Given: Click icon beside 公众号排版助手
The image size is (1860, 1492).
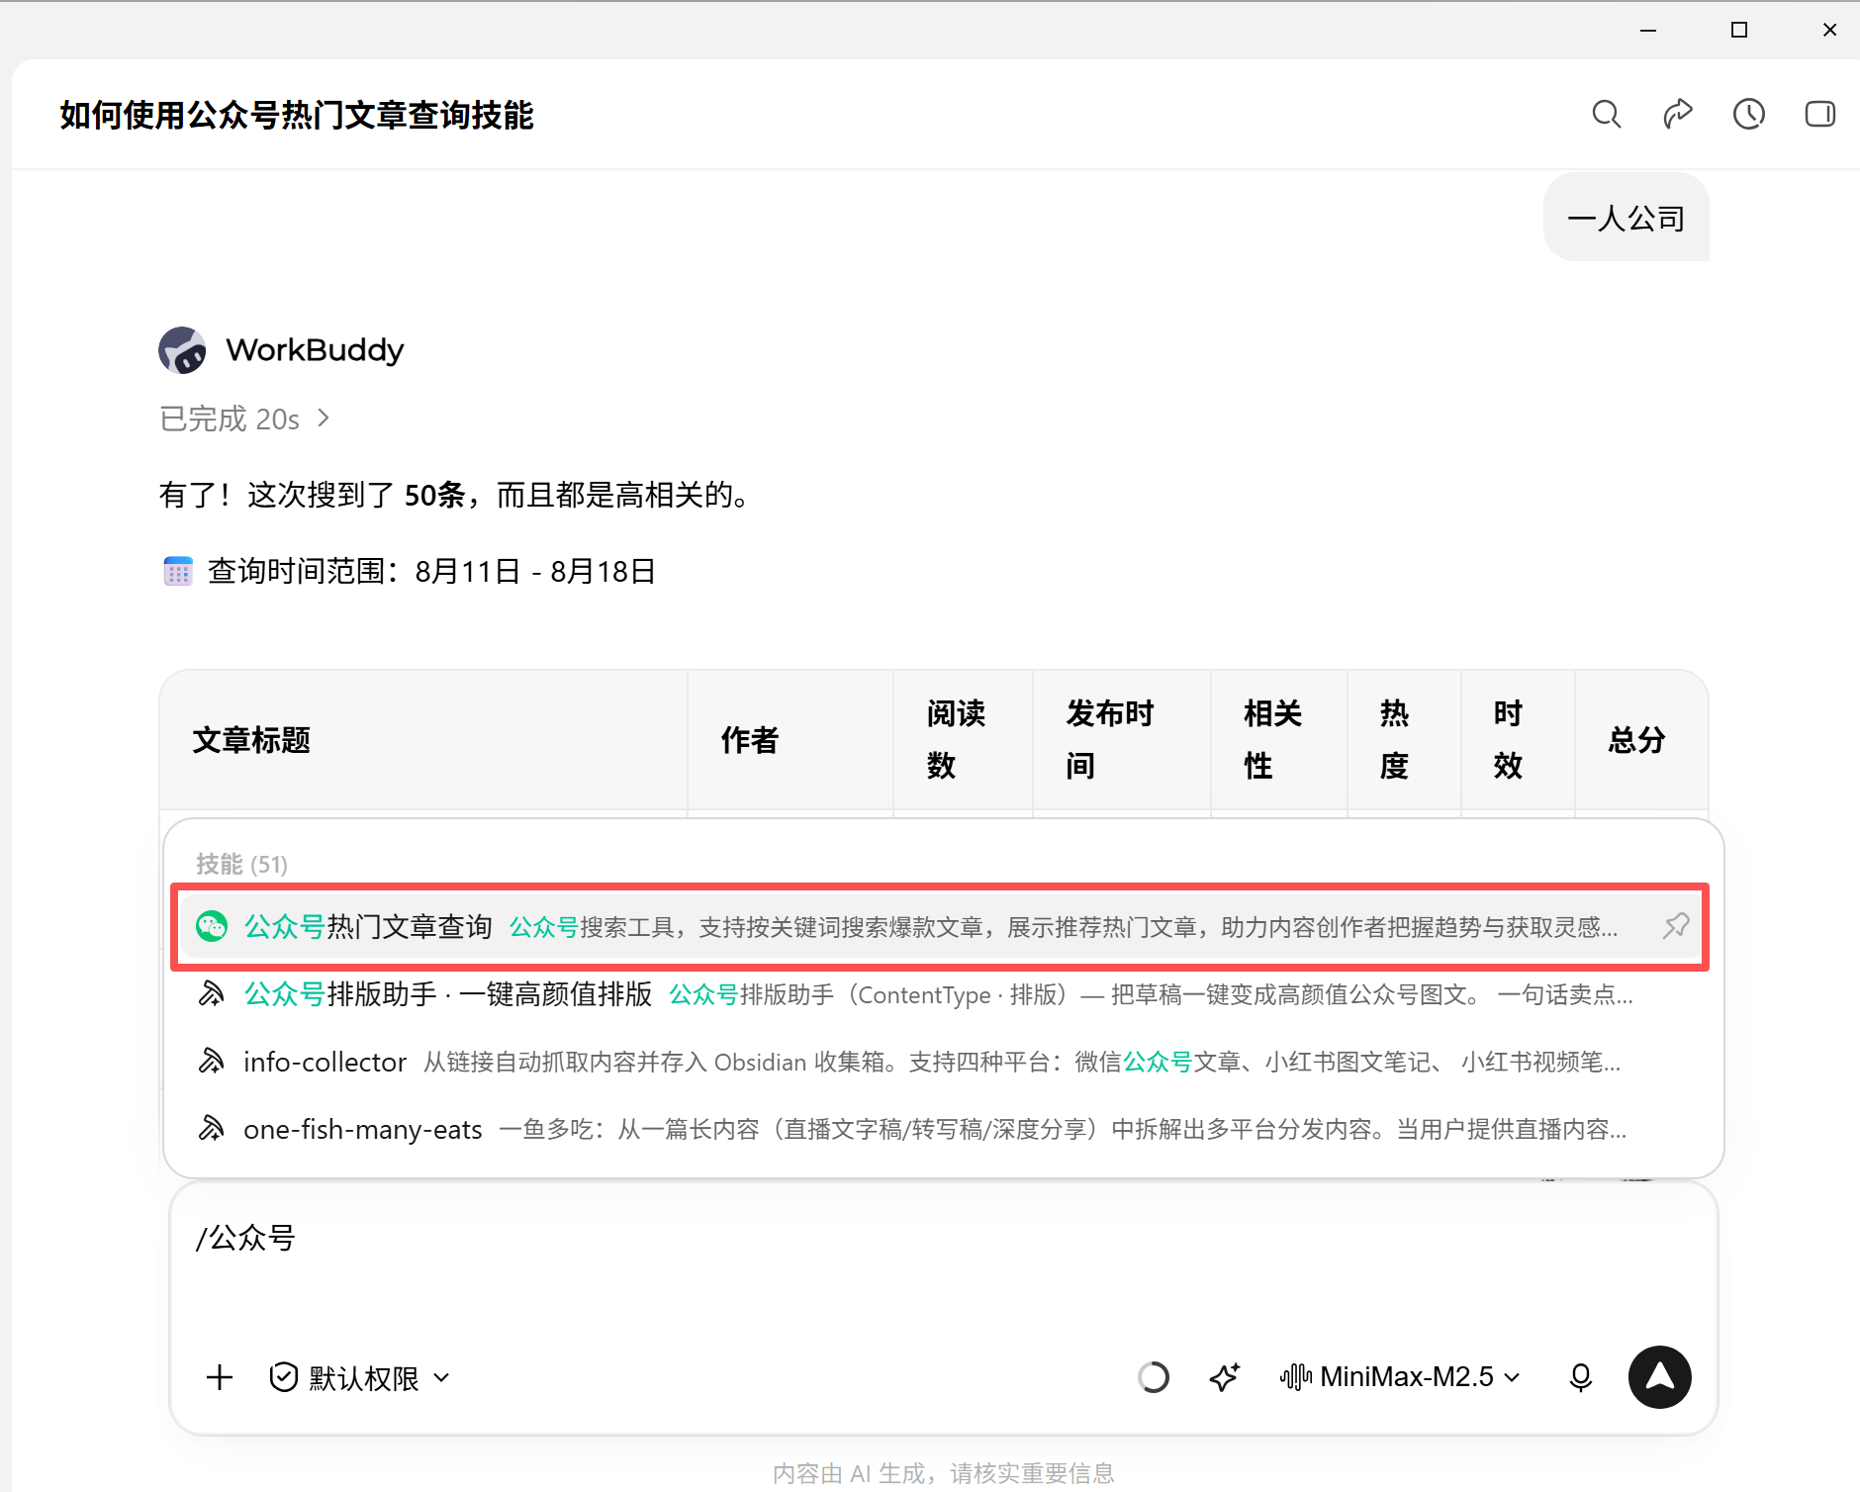Looking at the screenshot, I should [x=212, y=994].
